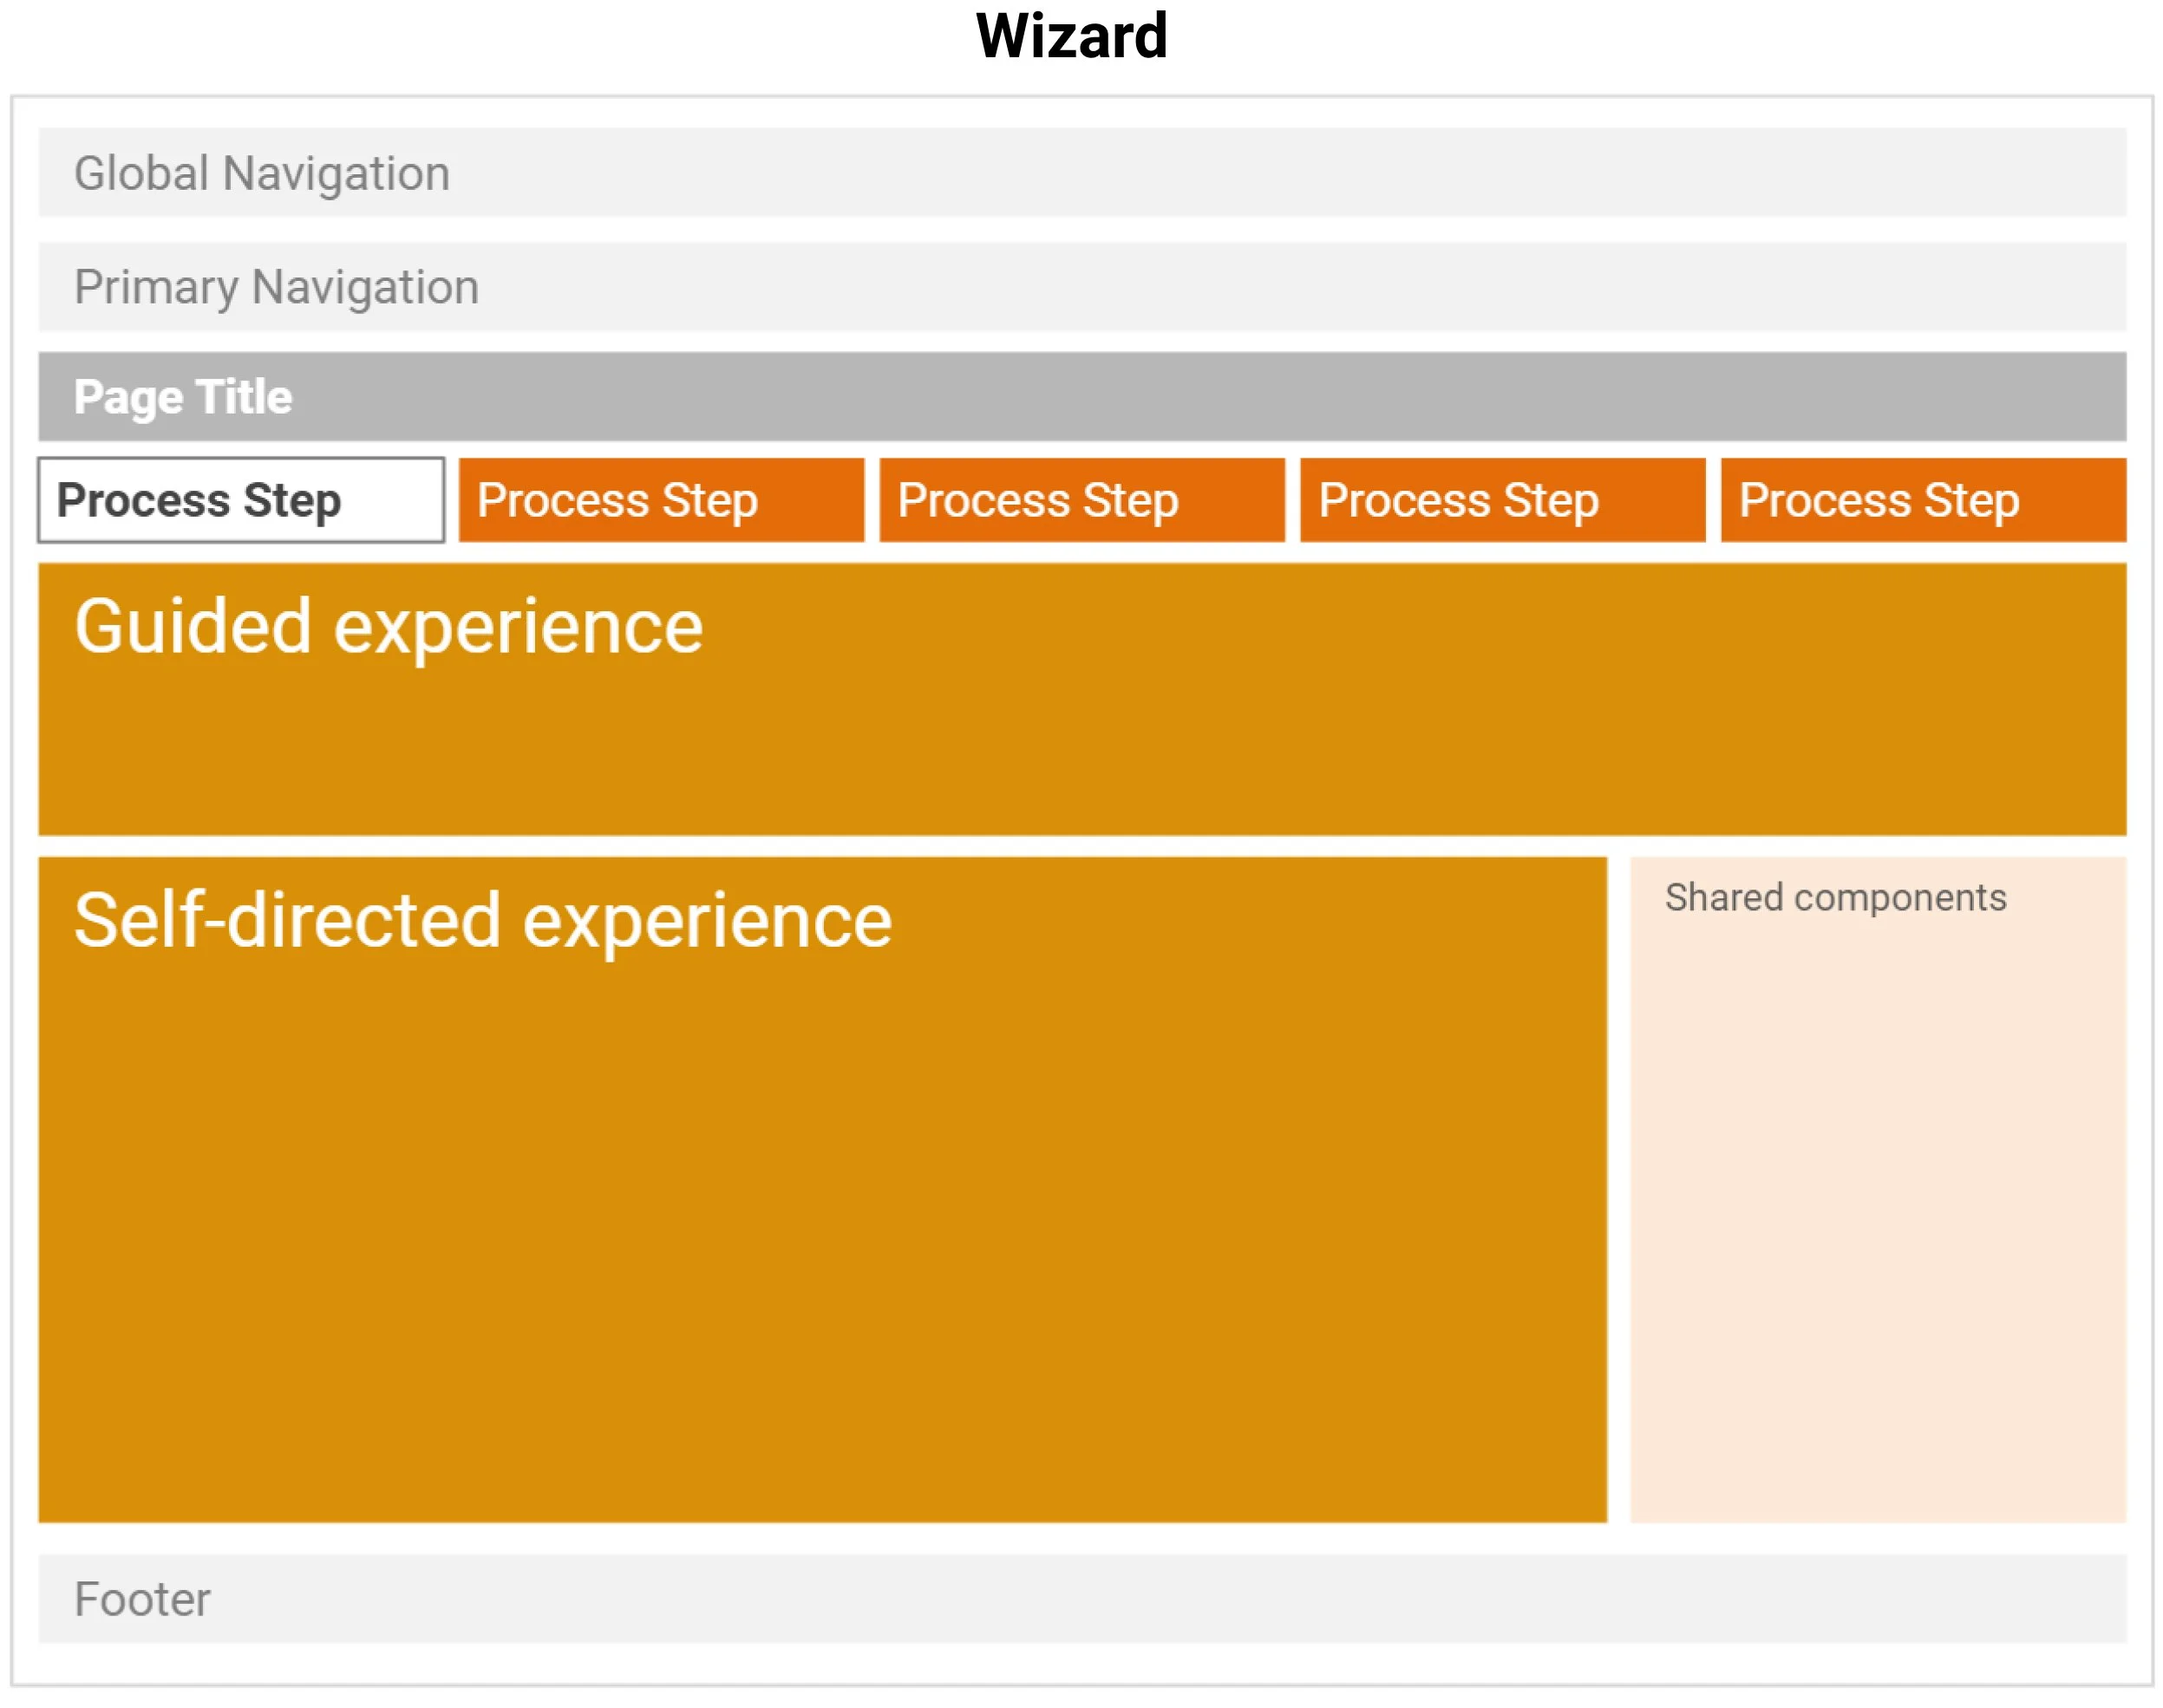The height and width of the screenshot is (1708, 2163).
Task: Select the fourth Process Step
Action: coord(1500,500)
